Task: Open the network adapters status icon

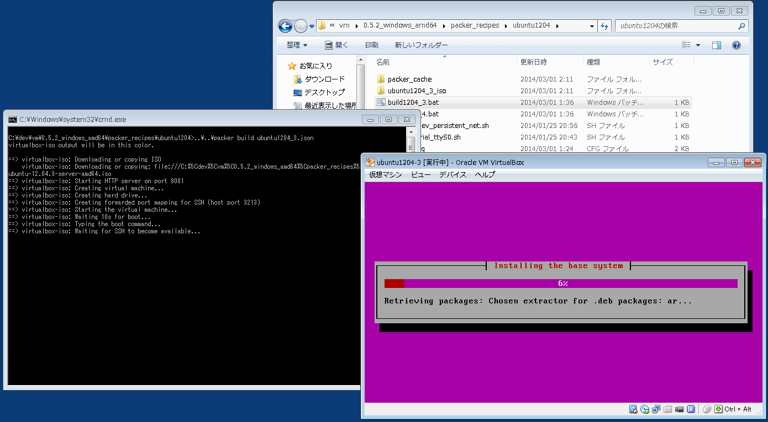Action: point(656,409)
